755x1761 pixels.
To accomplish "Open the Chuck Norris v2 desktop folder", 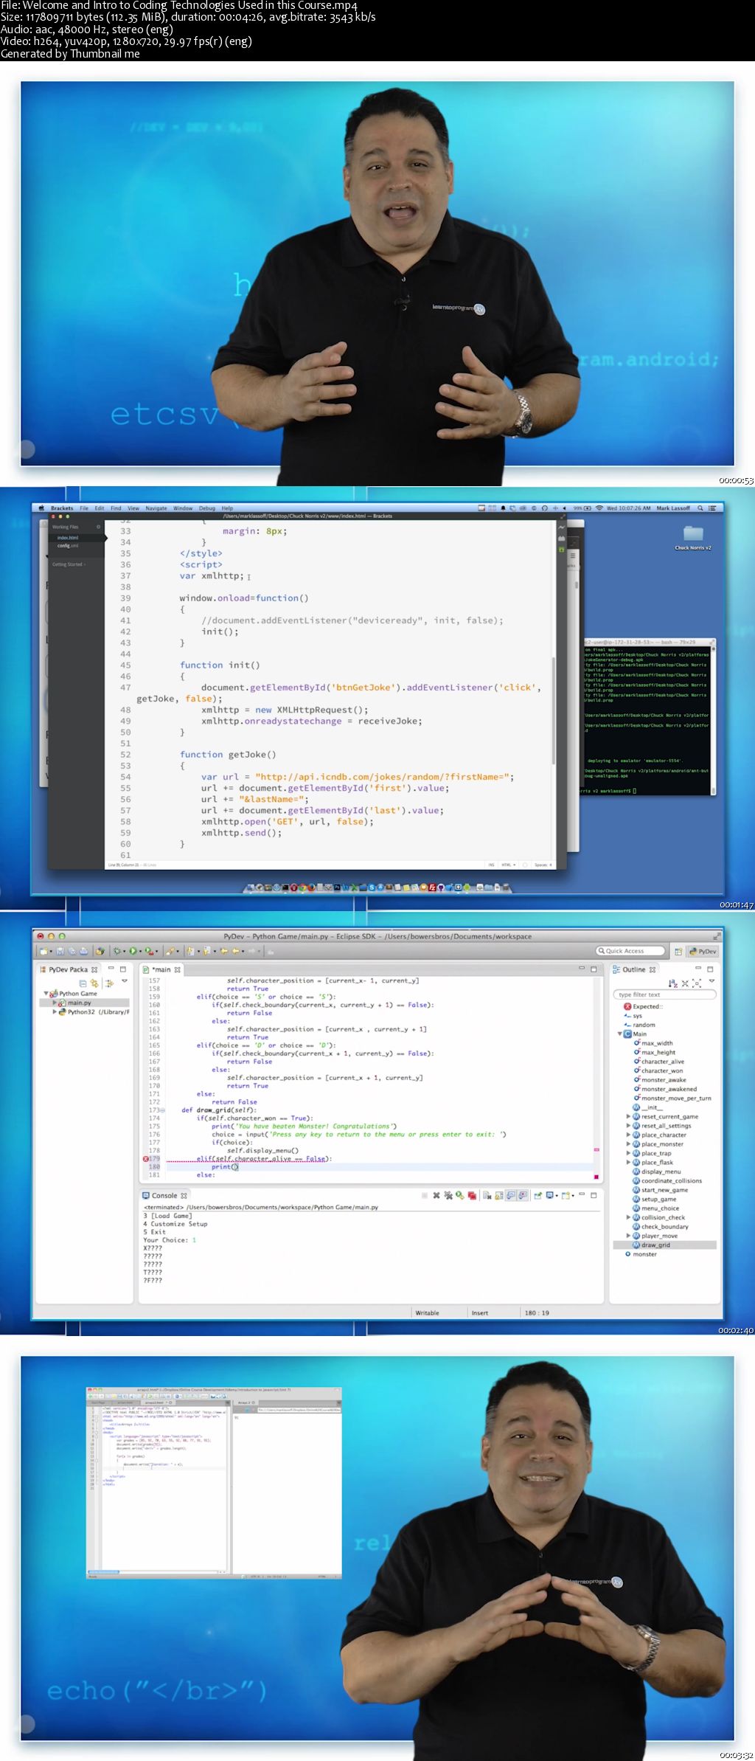I will (x=693, y=536).
